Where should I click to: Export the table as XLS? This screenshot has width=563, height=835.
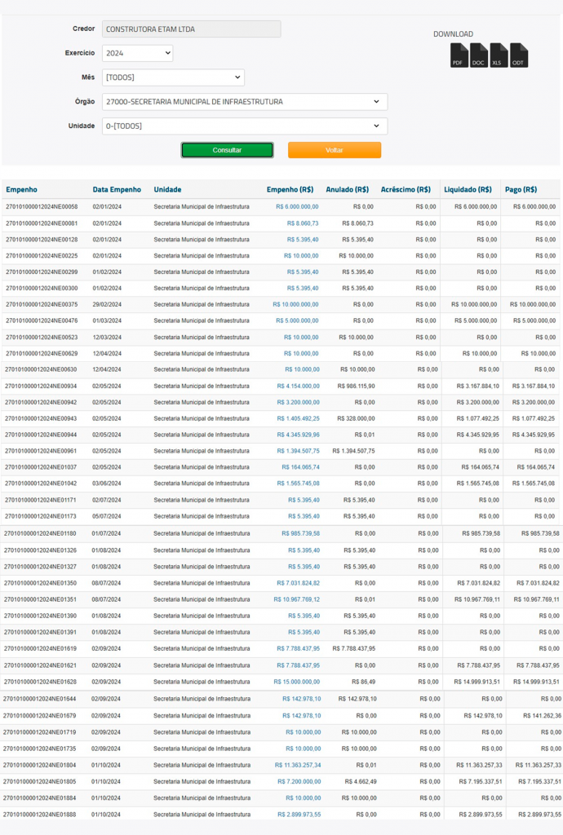(499, 55)
